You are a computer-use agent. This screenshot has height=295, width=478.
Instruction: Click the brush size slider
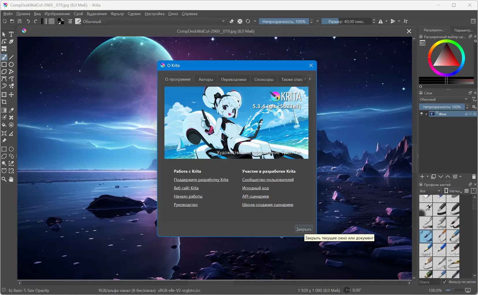pyautogui.click(x=346, y=21)
